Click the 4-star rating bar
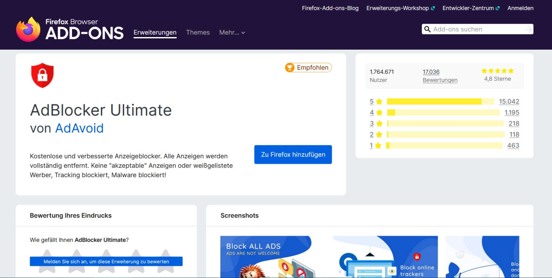 click(x=443, y=112)
